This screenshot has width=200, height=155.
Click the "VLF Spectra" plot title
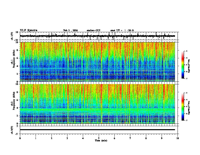(x=29, y=30)
